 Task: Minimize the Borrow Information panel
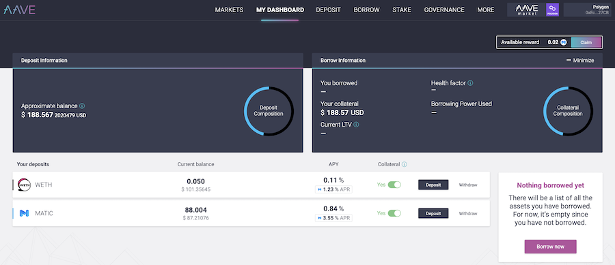coord(580,61)
